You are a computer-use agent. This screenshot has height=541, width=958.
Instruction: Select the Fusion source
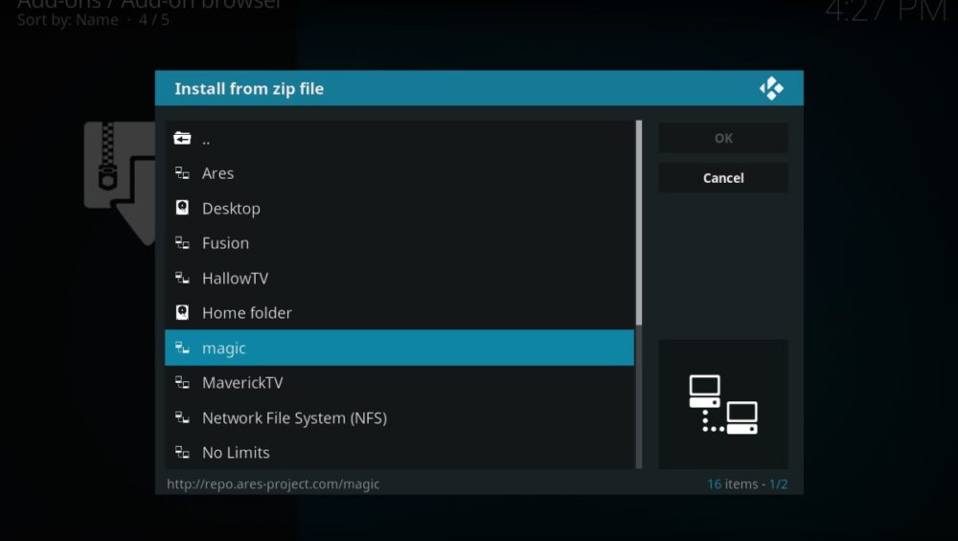[x=399, y=243]
